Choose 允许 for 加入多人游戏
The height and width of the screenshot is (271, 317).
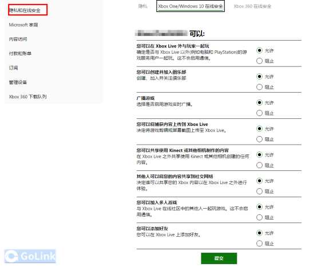259,207
